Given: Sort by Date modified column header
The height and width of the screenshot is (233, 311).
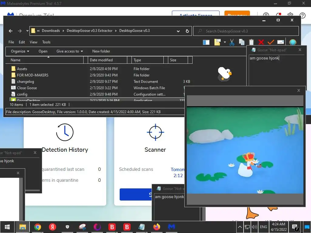Looking at the screenshot, I should [108, 60].
